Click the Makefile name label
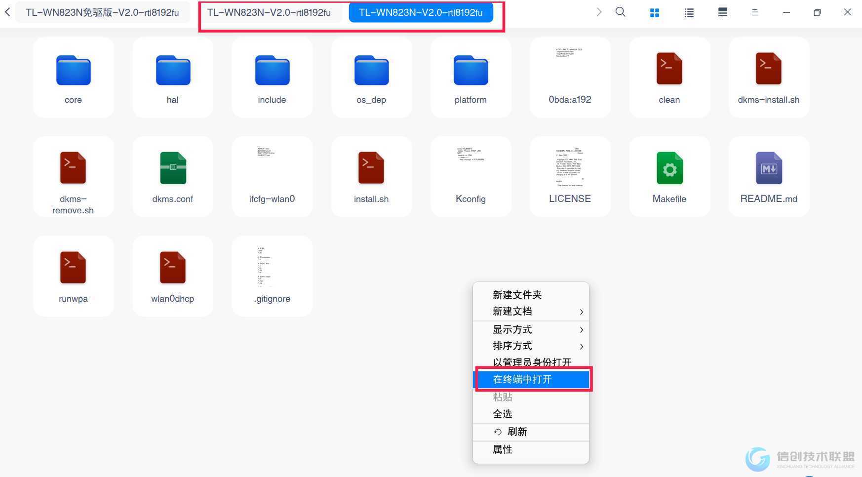This screenshot has width=862, height=477. (669, 199)
